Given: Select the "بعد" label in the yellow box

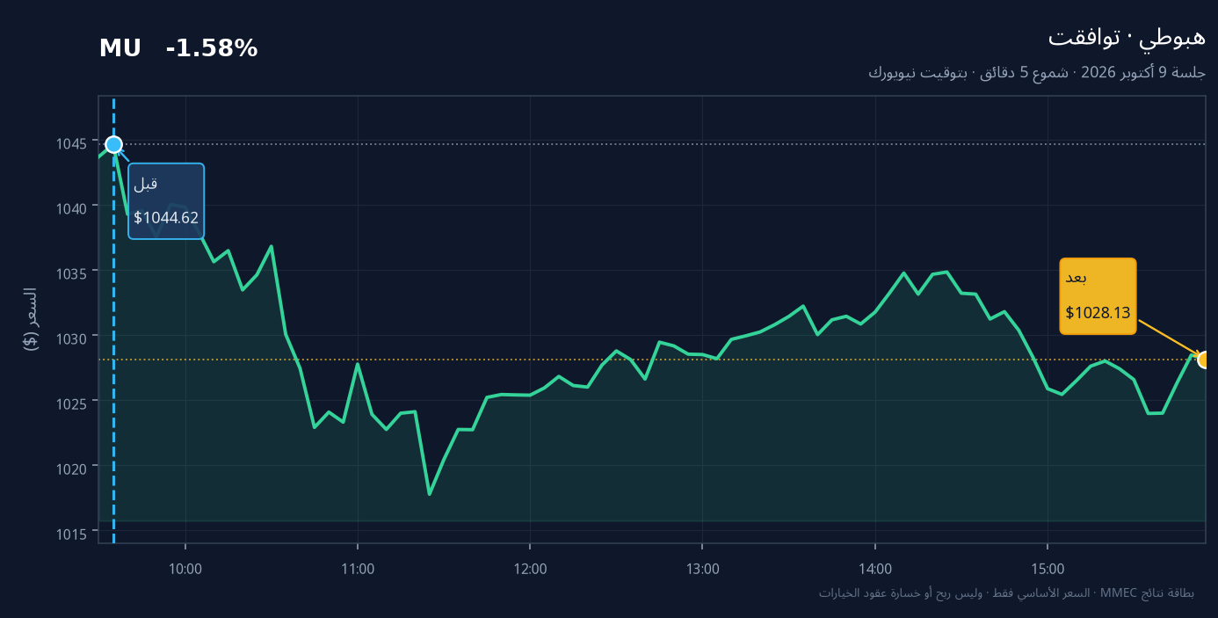Looking at the screenshot, I should coord(1077,278).
